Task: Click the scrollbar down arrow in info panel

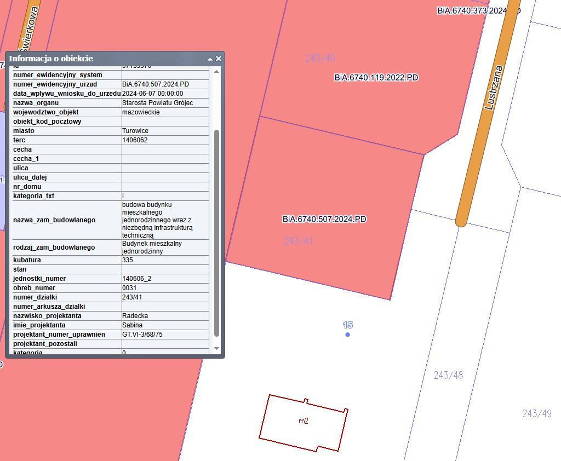Action: tap(216, 348)
